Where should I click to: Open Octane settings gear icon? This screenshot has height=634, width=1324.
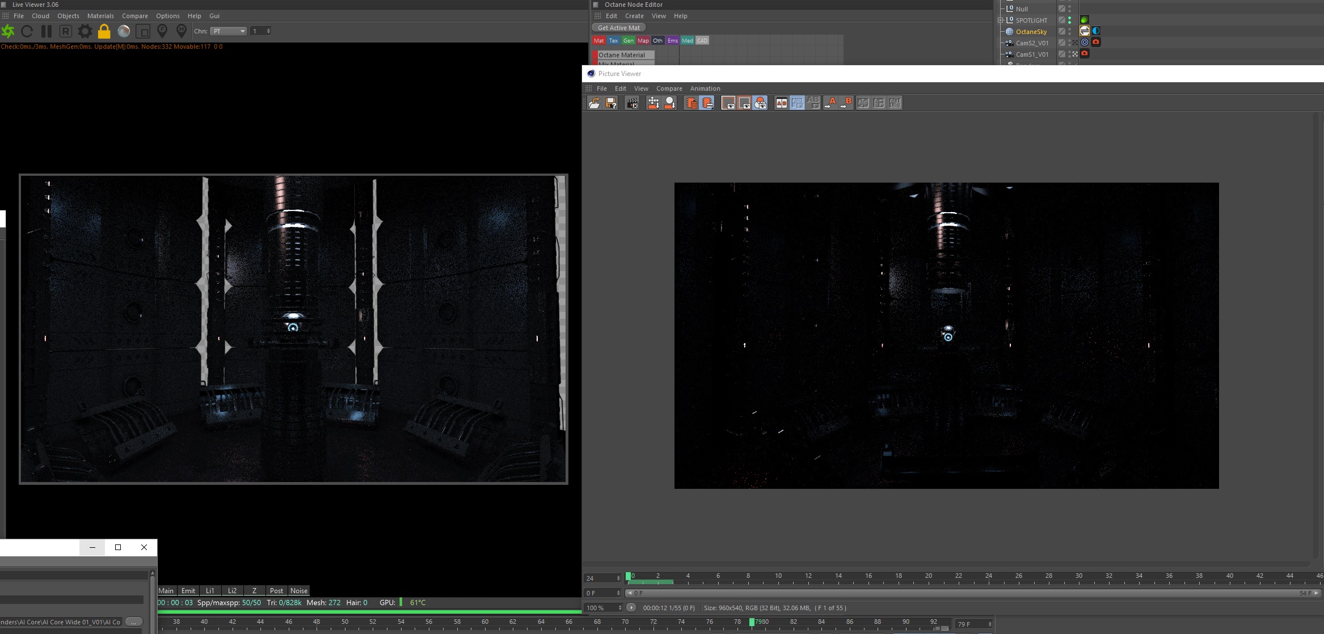coord(85,31)
